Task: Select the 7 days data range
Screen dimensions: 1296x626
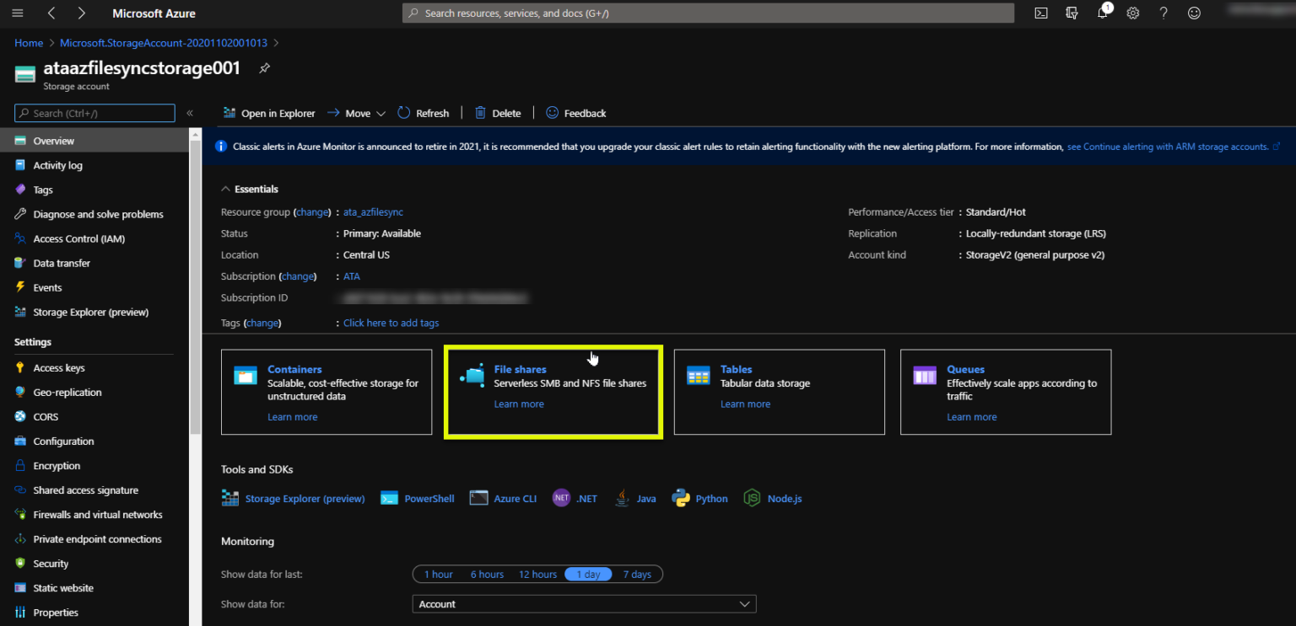Action: 638,574
